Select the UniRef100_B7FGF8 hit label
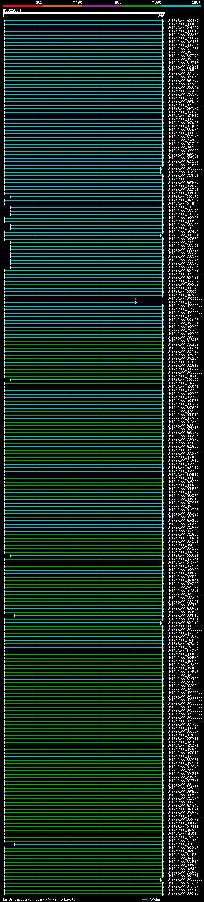Viewport: 204px width, 902px height. 183,74
